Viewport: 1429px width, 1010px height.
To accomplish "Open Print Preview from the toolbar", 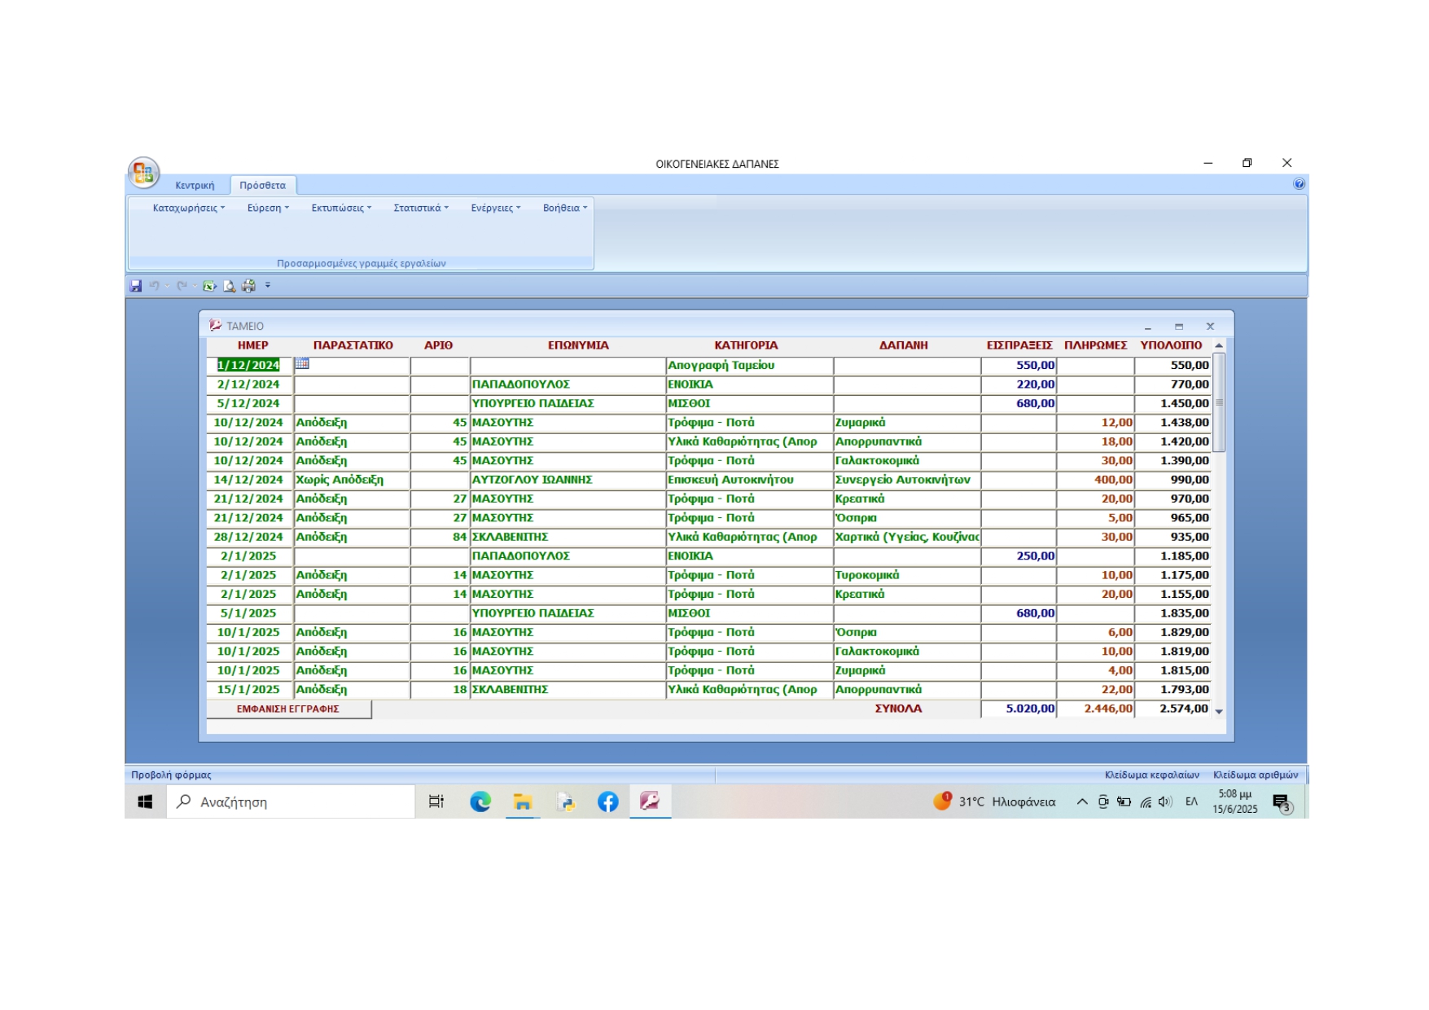I will [230, 286].
